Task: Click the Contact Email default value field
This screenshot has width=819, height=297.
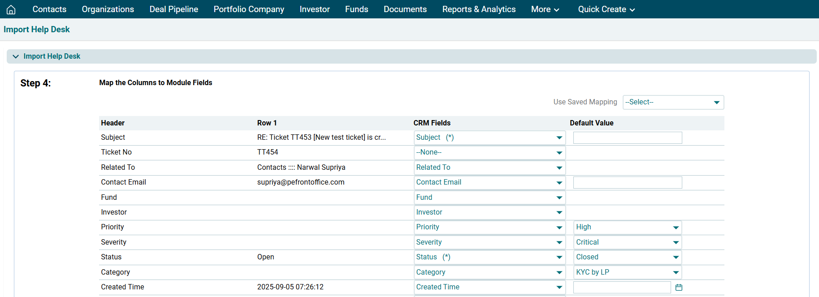Action: pos(627,182)
